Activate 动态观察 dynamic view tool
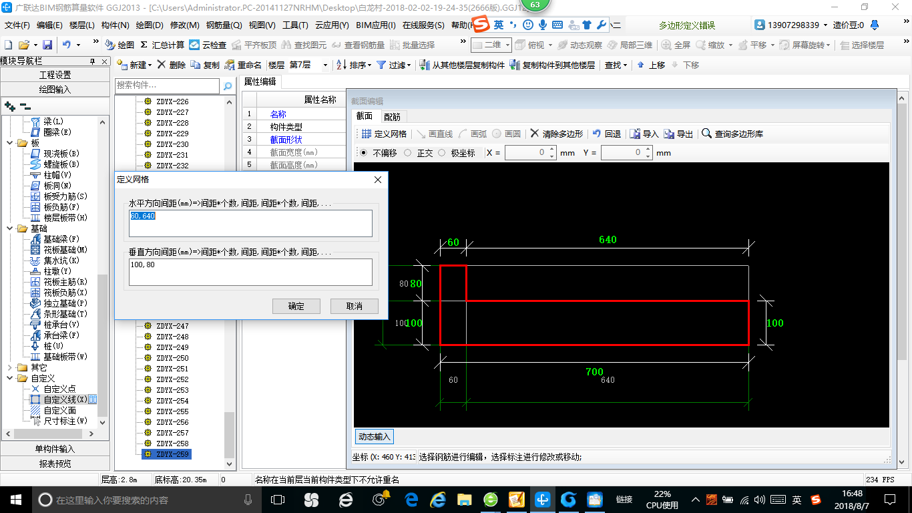Image resolution: width=912 pixels, height=513 pixels. 580,45
